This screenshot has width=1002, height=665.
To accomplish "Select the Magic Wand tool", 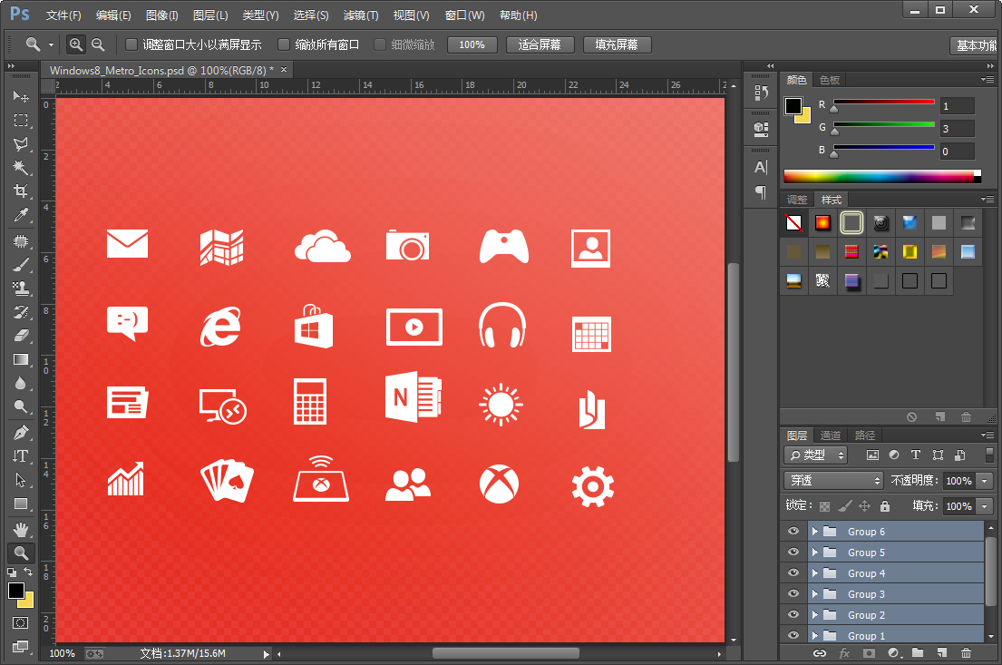I will pyautogui.click(x=21, y=168).
